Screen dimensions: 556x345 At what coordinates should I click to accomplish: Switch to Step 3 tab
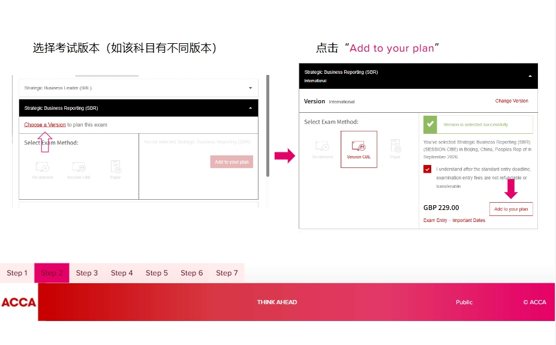click(x=87, y=273)
